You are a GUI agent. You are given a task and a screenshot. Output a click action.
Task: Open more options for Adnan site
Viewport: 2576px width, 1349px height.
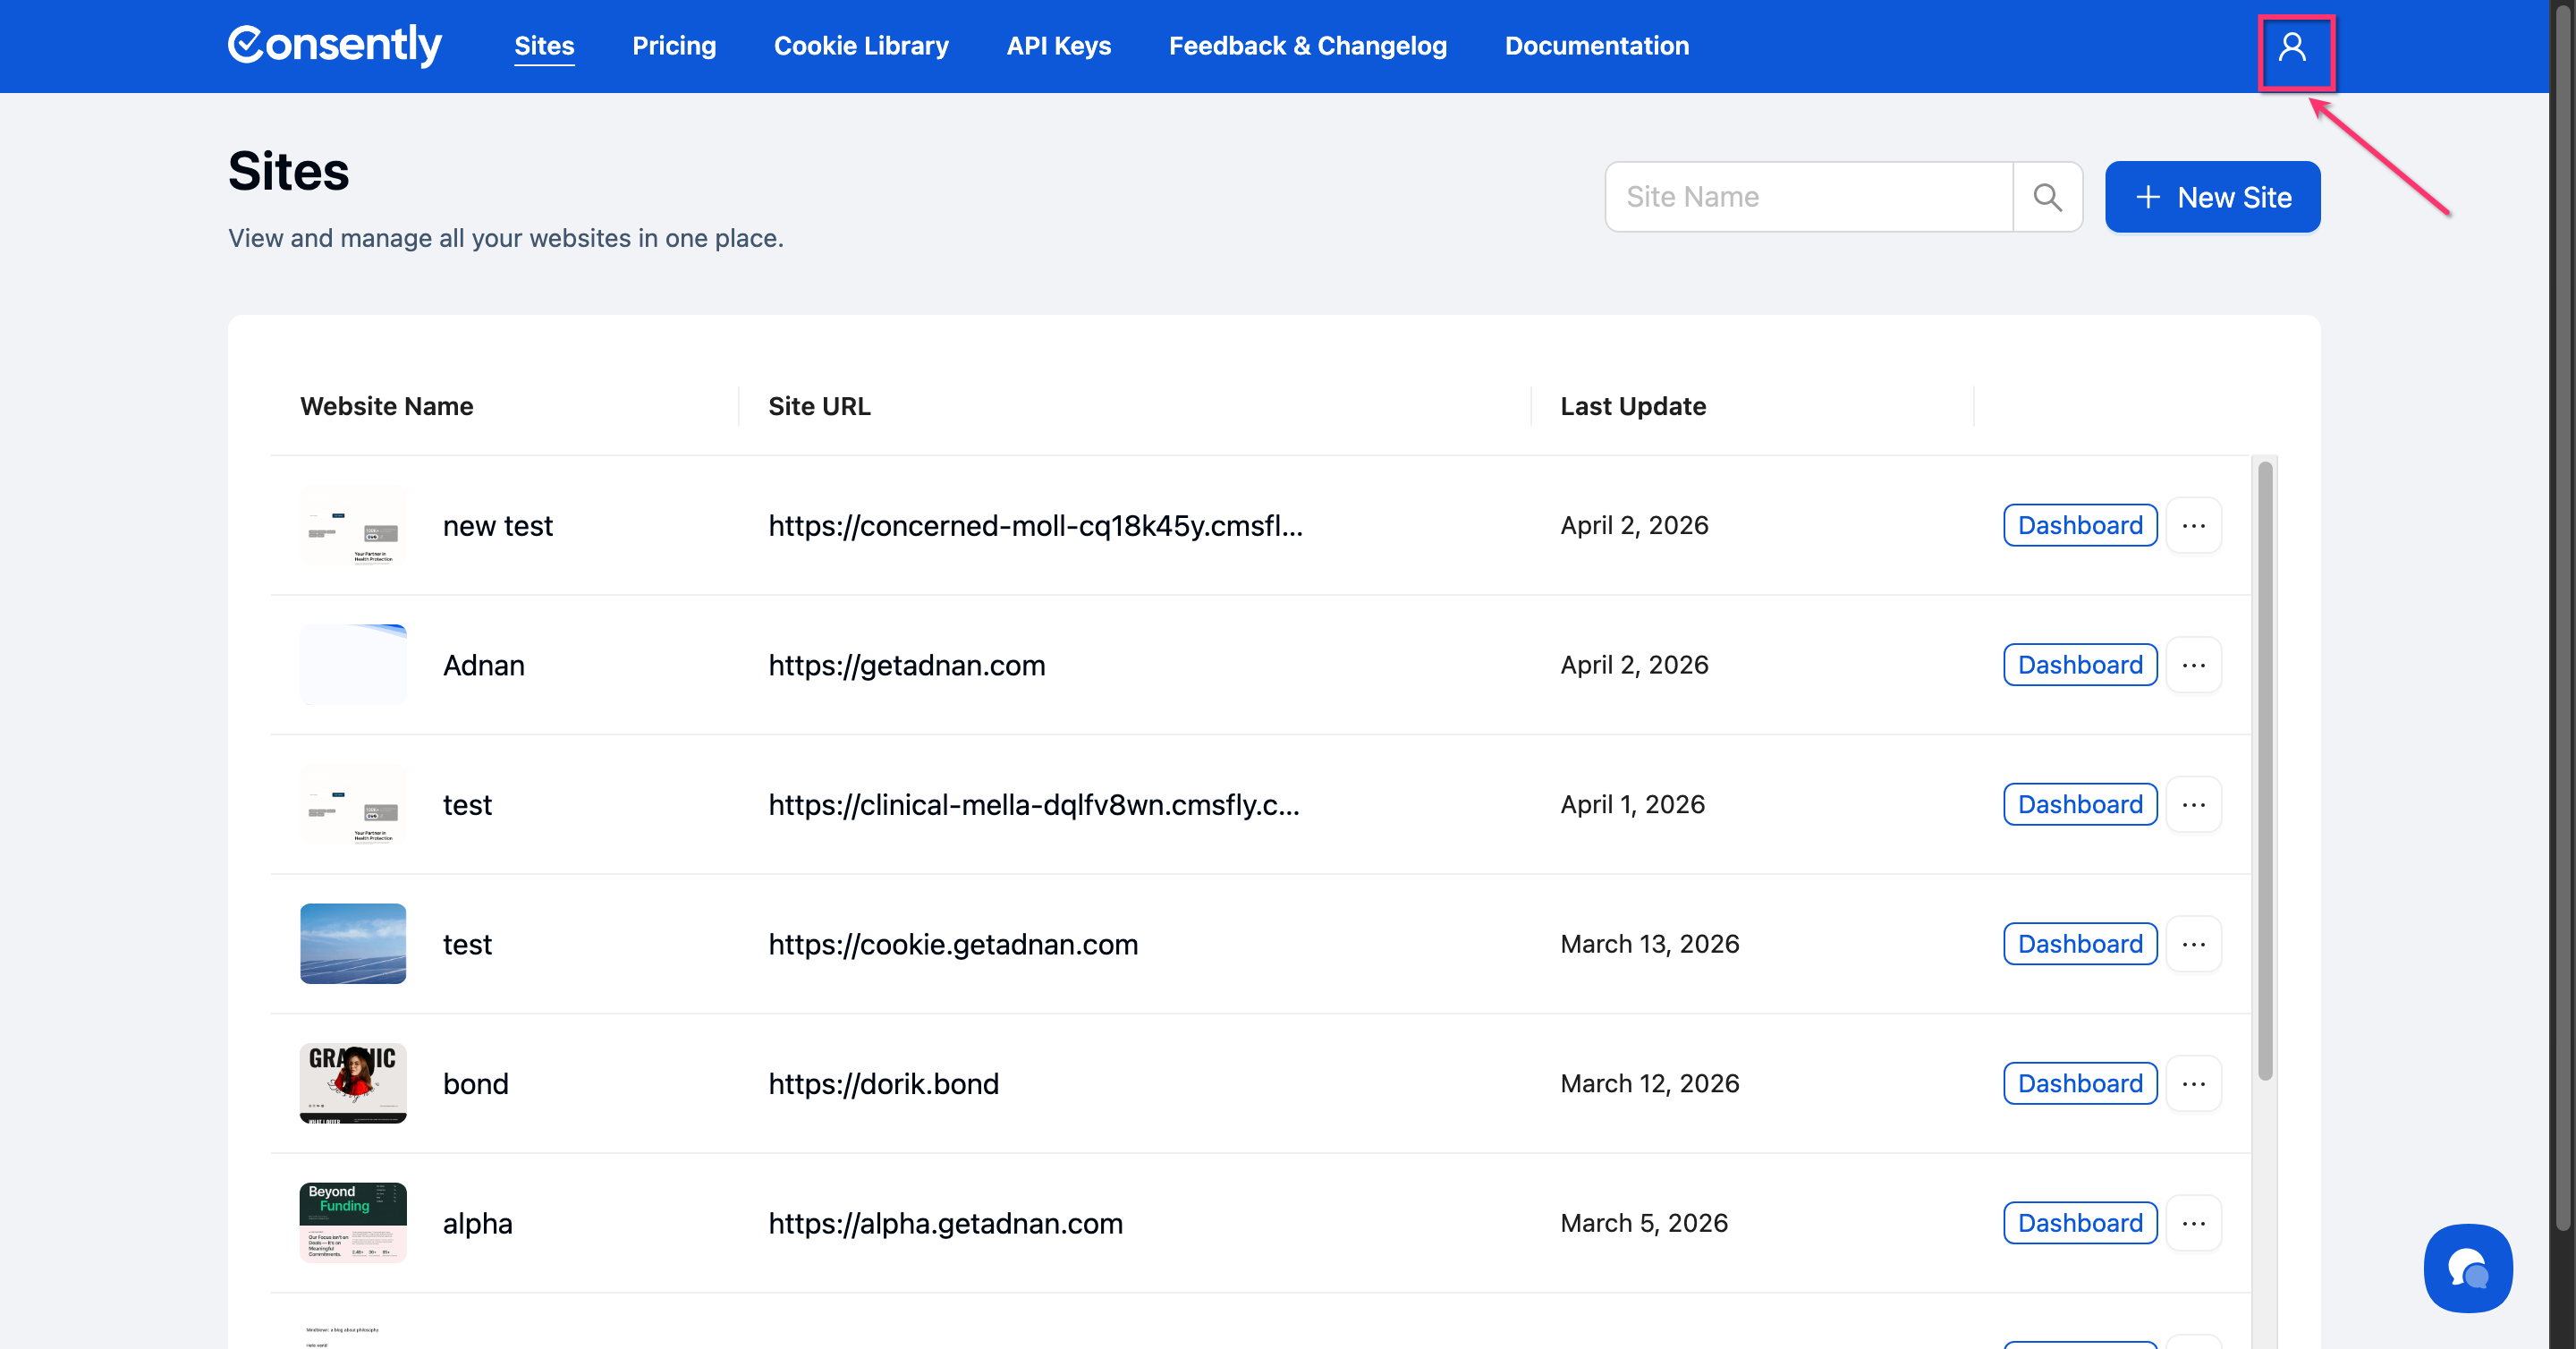click(2193, 665)
